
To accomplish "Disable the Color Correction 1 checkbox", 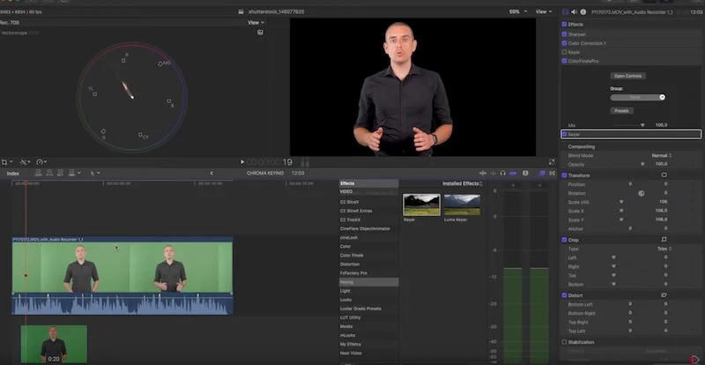I will 564,43.
